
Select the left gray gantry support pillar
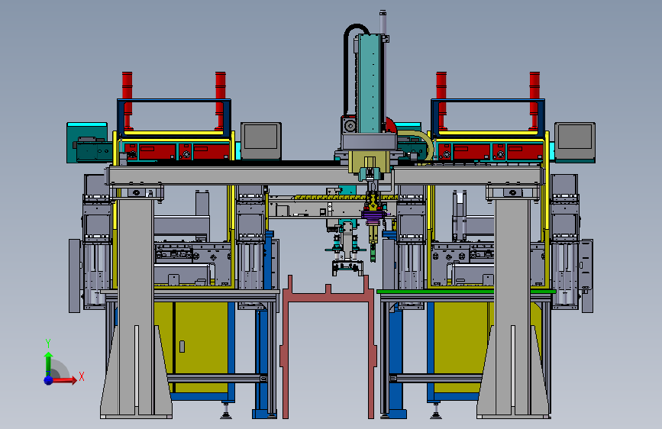coord(136,308)
